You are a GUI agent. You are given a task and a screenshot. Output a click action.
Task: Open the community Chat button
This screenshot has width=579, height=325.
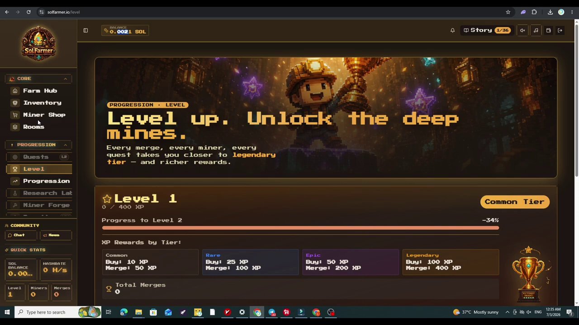(x=21, y=235)
